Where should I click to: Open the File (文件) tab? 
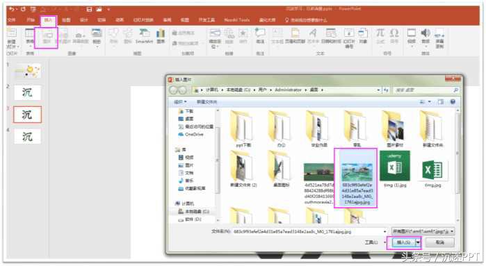pyautogui.click(x=12, y=20)
